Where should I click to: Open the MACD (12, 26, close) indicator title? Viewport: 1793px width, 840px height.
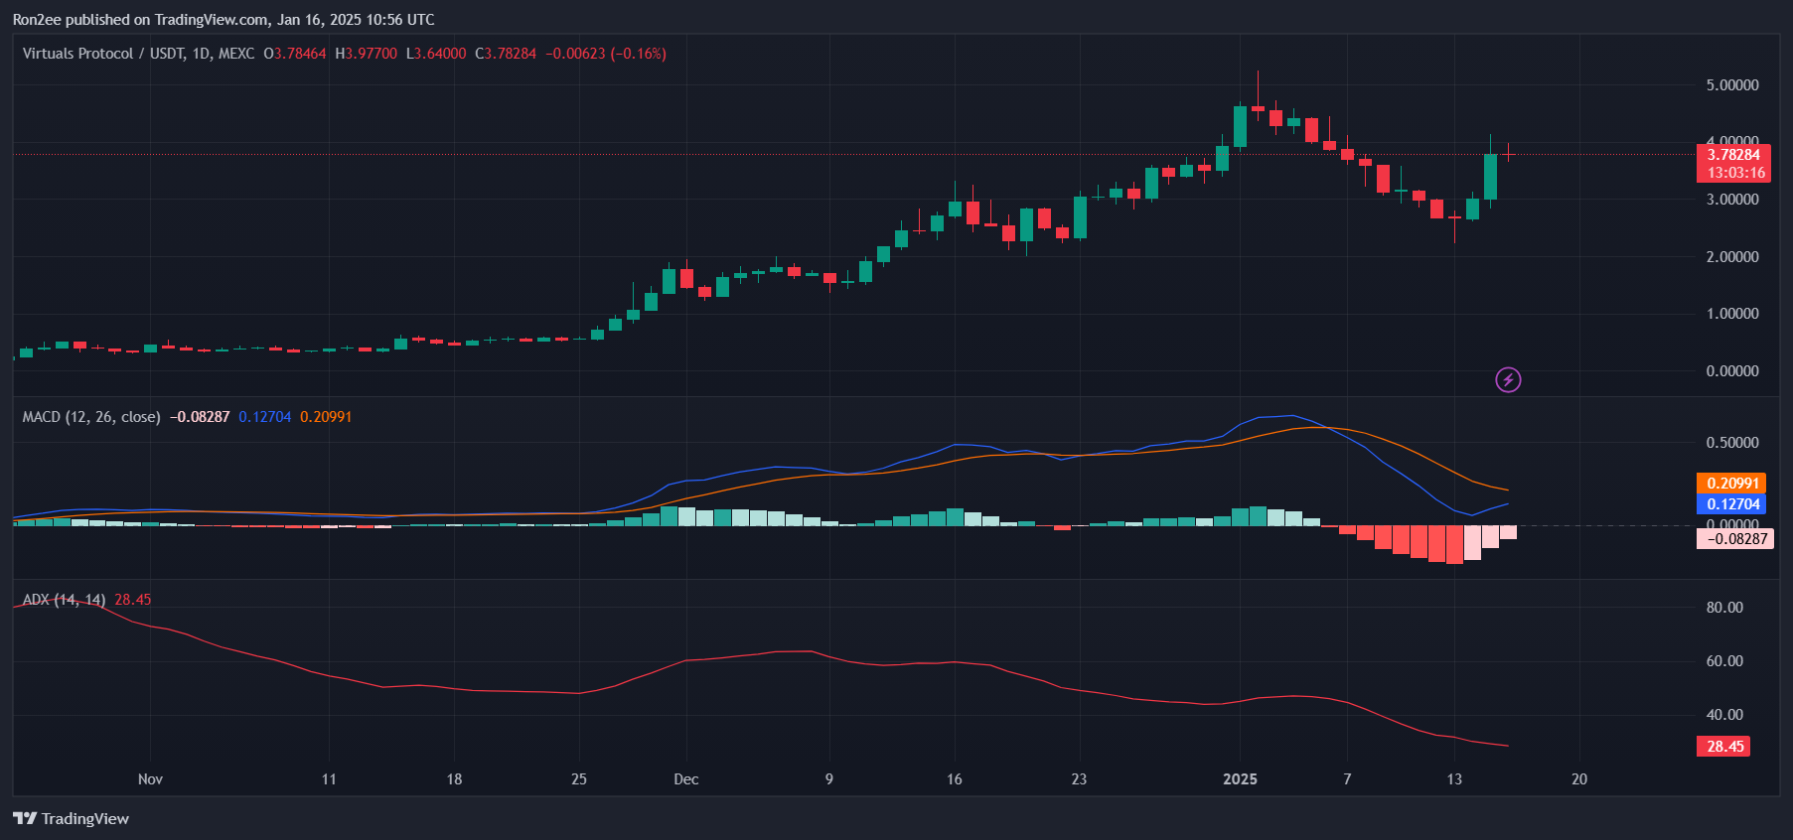click(x=91, y=417)
